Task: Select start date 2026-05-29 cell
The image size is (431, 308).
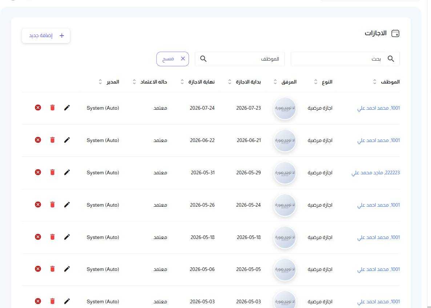Action: [x=249, y=173]
